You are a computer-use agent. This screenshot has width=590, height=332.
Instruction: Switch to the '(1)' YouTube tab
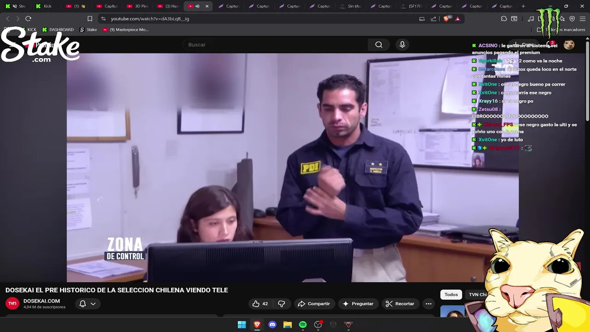[76, 6]
